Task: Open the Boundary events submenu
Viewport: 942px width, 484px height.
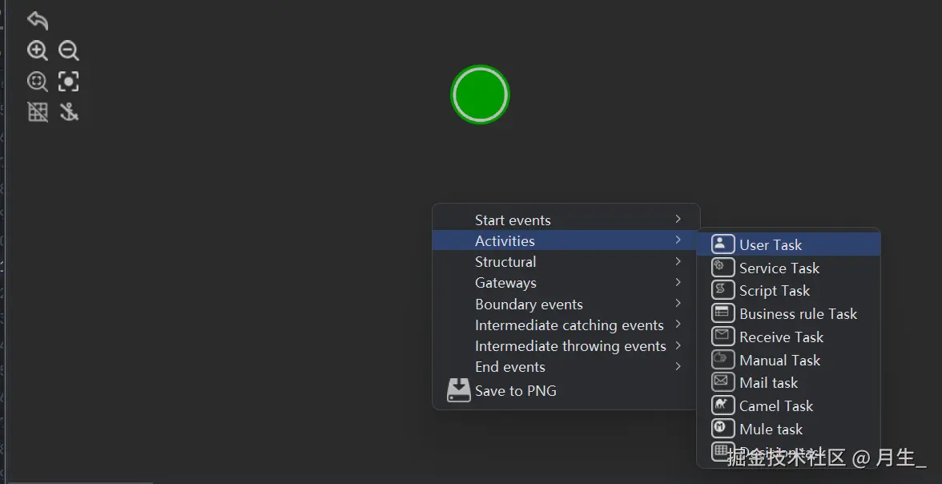Action: tap(529, 305)
